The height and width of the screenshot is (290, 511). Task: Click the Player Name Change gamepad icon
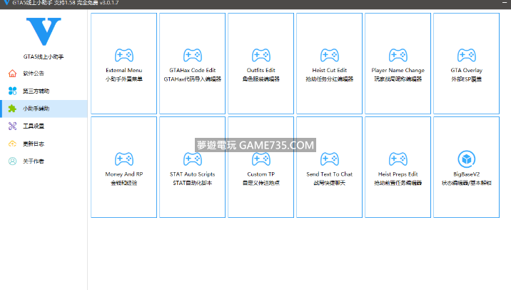398,56
